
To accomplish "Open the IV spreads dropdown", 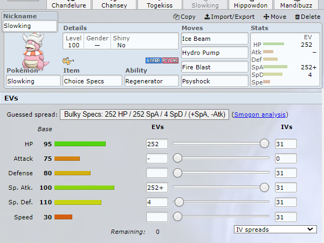I will [275, 229].
